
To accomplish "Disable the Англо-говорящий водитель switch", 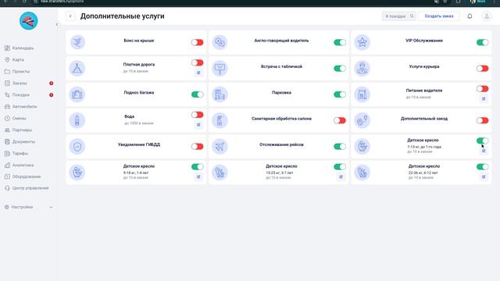I will (340, 42).
